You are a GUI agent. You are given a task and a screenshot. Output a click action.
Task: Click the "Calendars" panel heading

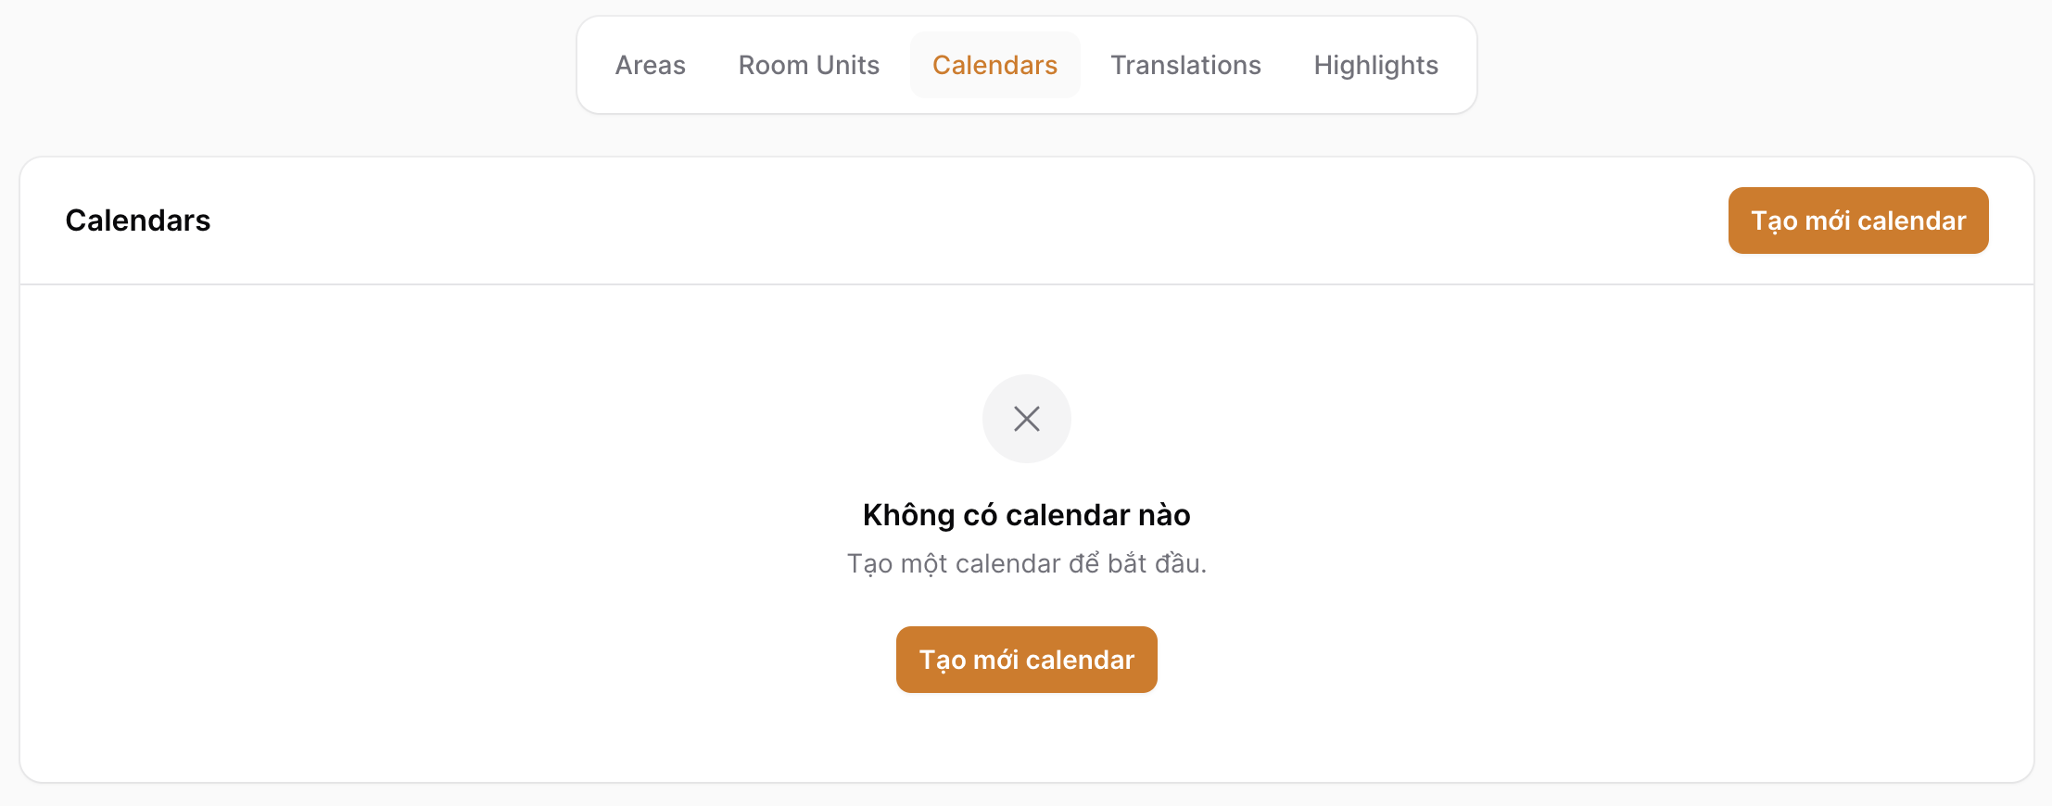(x=138, y=220)
